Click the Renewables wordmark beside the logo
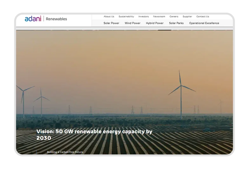The height and width of the screenshot is (169, 249). coord(57,19)
